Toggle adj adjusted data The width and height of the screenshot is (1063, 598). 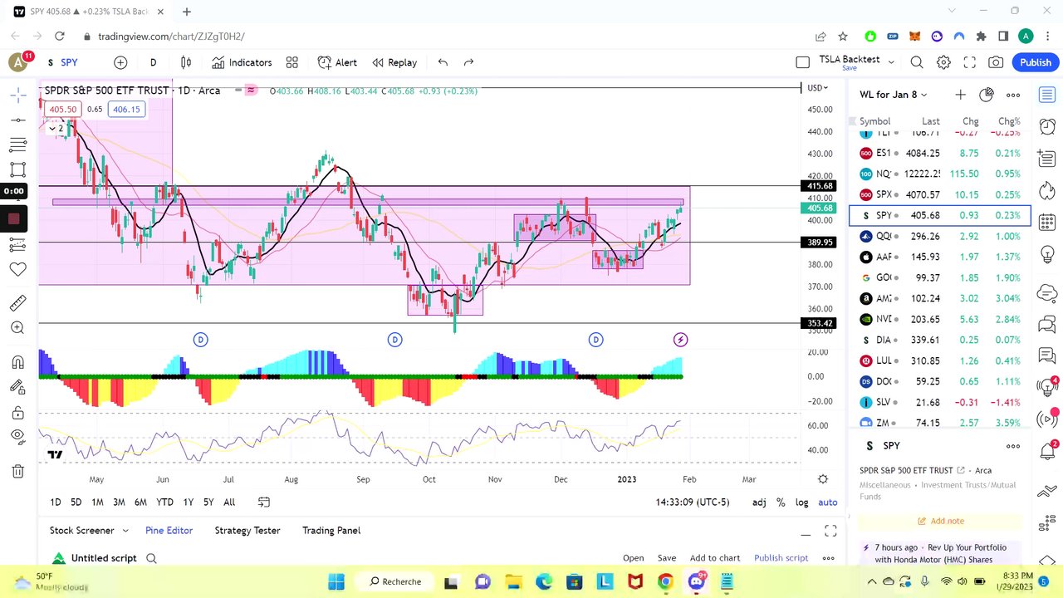tap(759, 502)
